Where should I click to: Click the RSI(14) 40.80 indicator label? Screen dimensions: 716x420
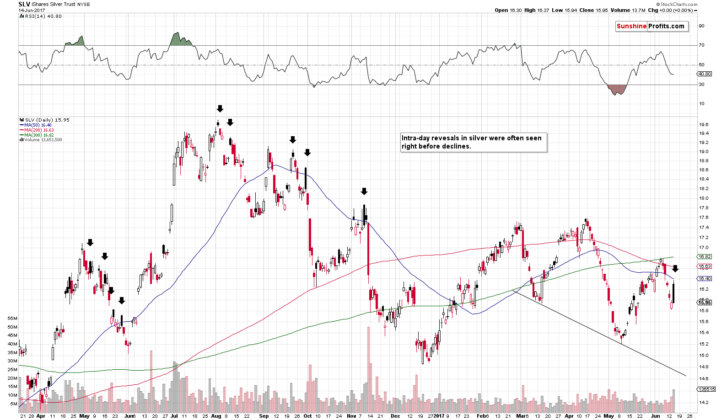coord(43,16)
